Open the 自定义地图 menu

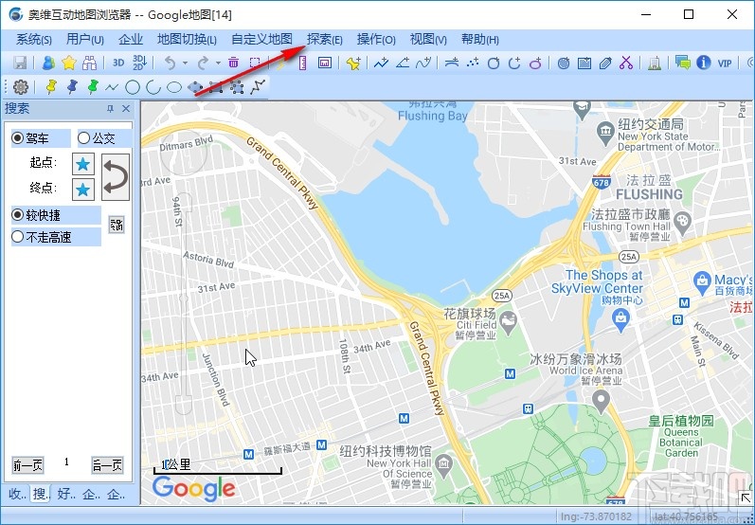pyautogui.click(x=262, y=40)
